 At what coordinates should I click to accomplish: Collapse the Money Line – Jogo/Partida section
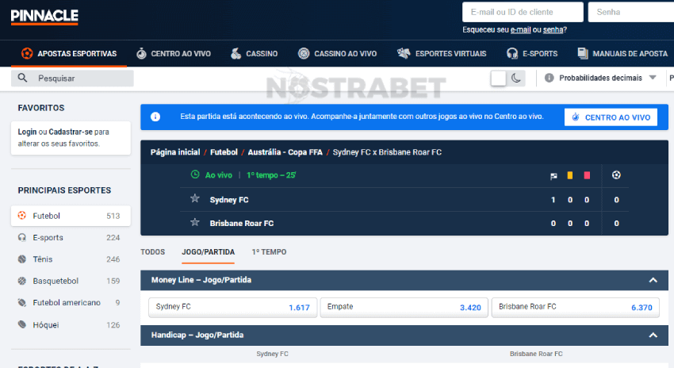click(653, 280)
